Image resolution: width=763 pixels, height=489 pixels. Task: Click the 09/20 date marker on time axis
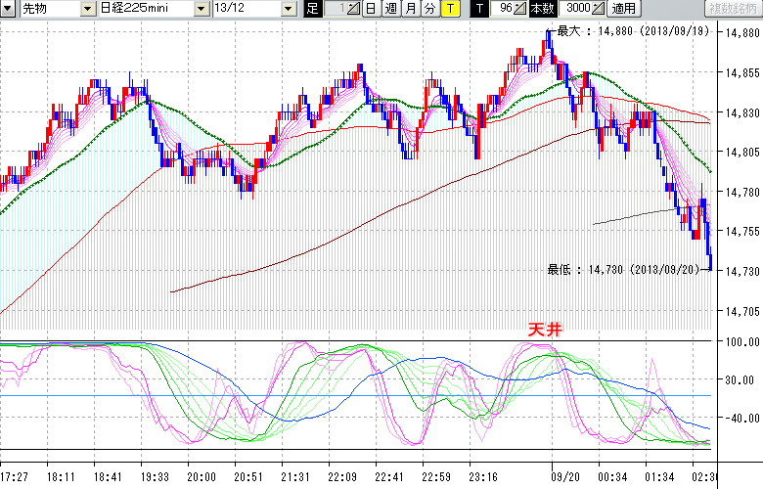(x=563, y=476)
